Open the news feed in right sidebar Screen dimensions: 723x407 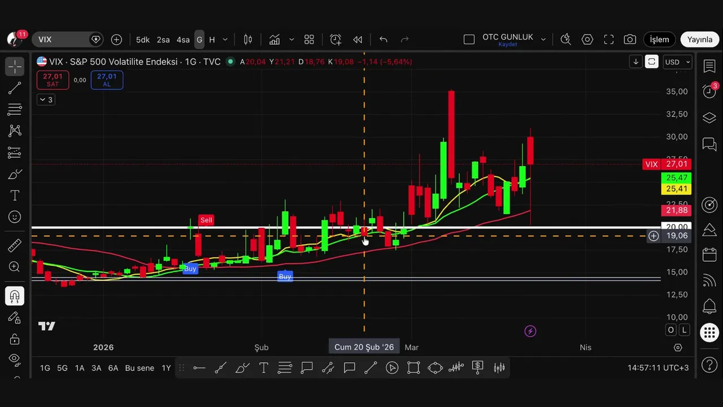point(709,280)
